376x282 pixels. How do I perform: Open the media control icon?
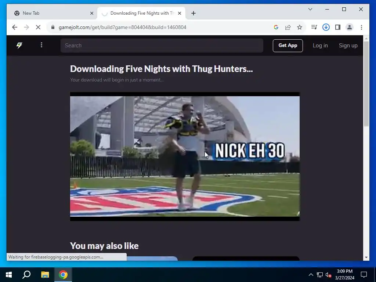(x=314, y=27)
